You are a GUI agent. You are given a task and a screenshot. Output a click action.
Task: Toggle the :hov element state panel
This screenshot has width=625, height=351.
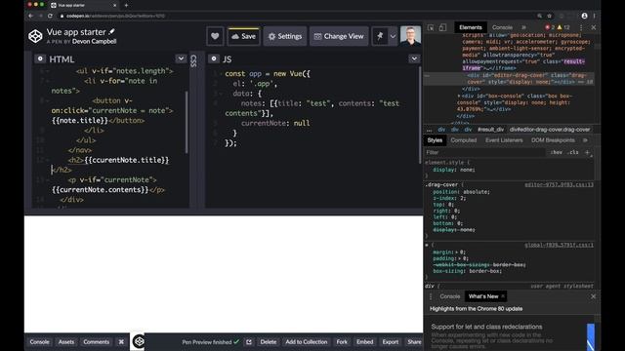pyautogui.click(x=556, y=152)
